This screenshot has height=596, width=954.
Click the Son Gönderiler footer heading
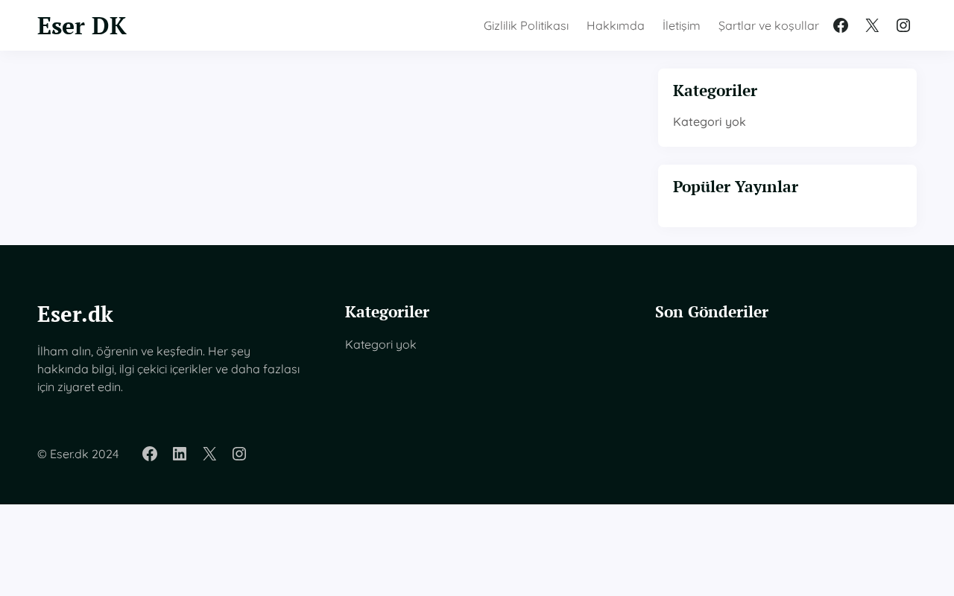[712, 312]
